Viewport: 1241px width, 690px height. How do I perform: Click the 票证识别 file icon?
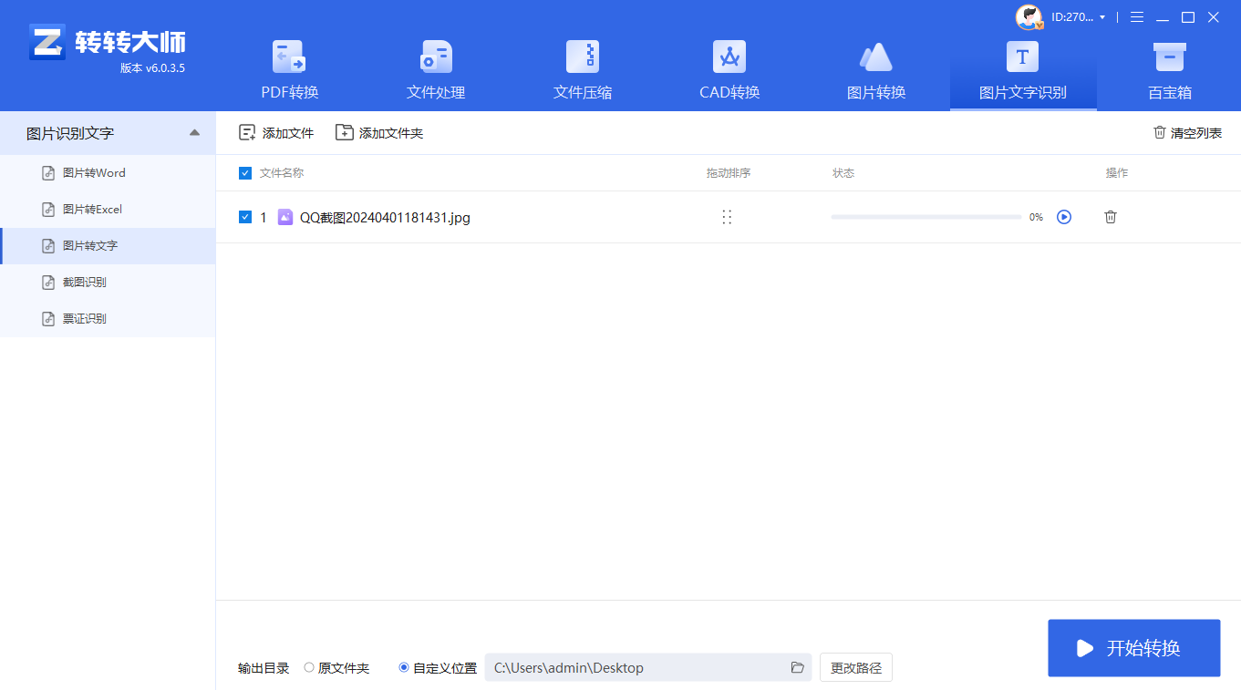point(49,319)
